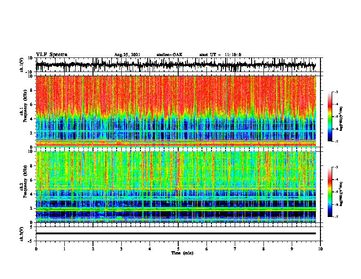Image resolution: width=361 pixels, height=279 pixels.
Task: Click time axis tick label 9
Action: 292,249
